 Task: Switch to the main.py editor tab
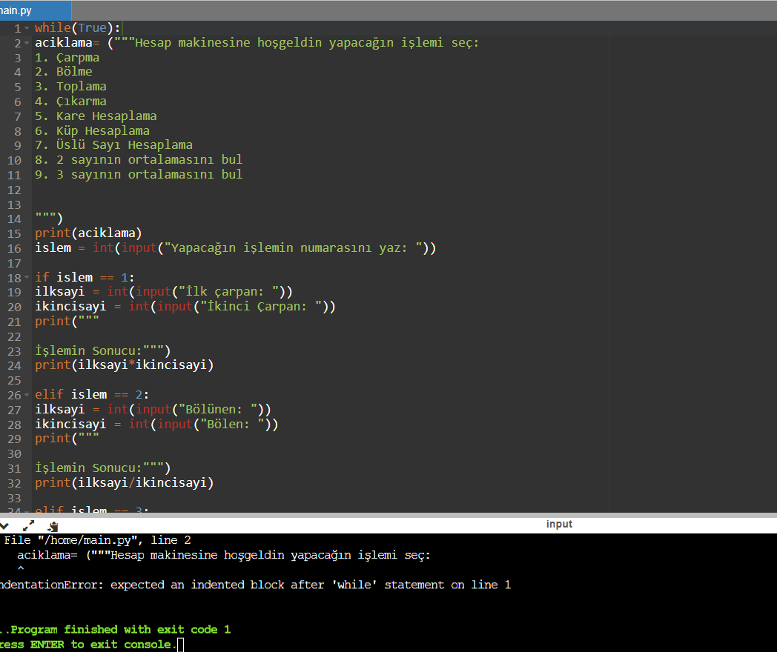35,10
